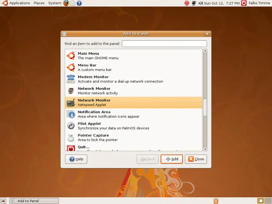Click the scrollbar up arrow
Image resolution: width=272 pixels, height=204 pixels.
205,51
